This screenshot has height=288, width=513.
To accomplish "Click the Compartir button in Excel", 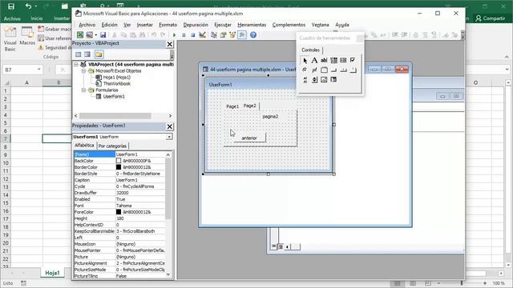I will [490, 18].
